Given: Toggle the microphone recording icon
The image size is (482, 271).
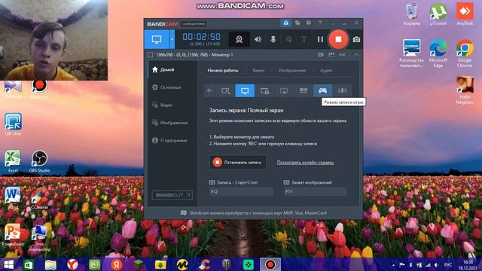Looking at the screenshot, I should (273, 39).
